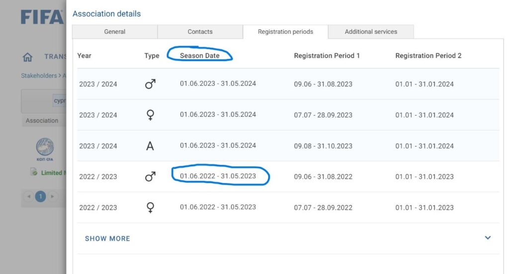Click the KOP CFA association crest
509x274 pixels.
(45, 148)
